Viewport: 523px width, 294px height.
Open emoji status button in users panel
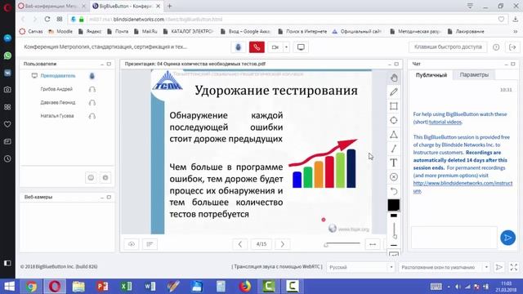point(91,177)
